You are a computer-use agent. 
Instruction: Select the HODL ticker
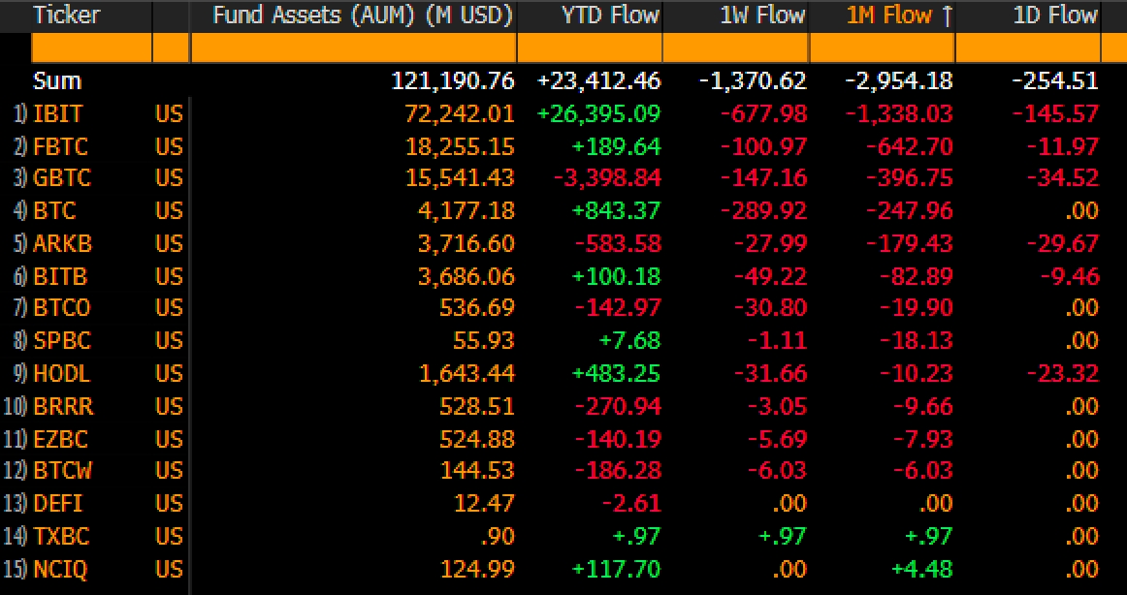click(x=61, y=374)
